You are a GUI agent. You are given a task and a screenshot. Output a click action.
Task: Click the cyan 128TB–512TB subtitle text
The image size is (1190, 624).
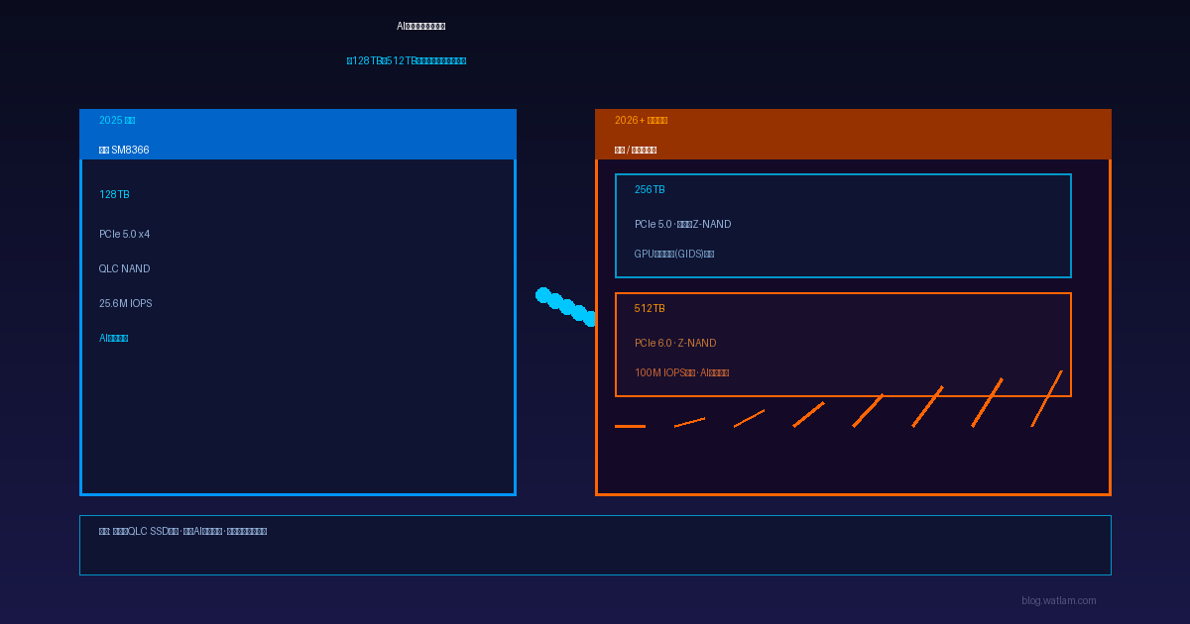click(406, 61)
